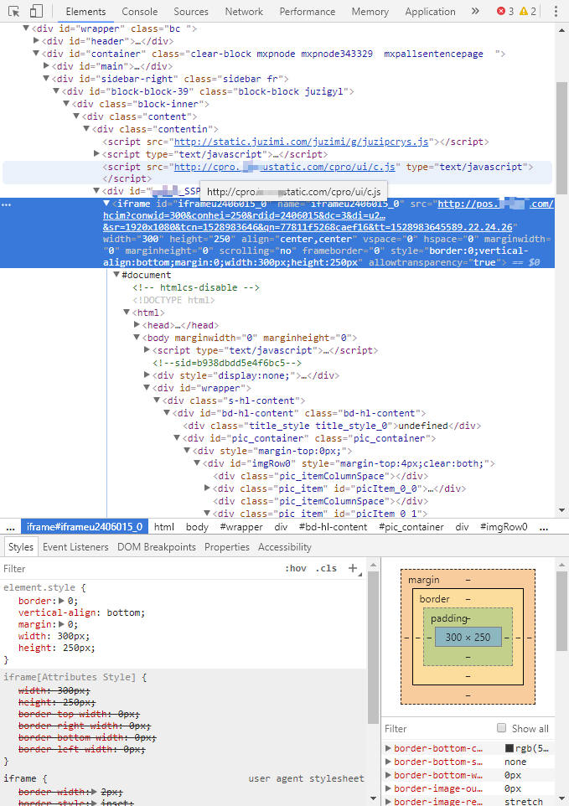This screenshot has width=569, height=806.
Task: Click the left breadcrumb overflow ellipsis
Action: click(10, 527)
